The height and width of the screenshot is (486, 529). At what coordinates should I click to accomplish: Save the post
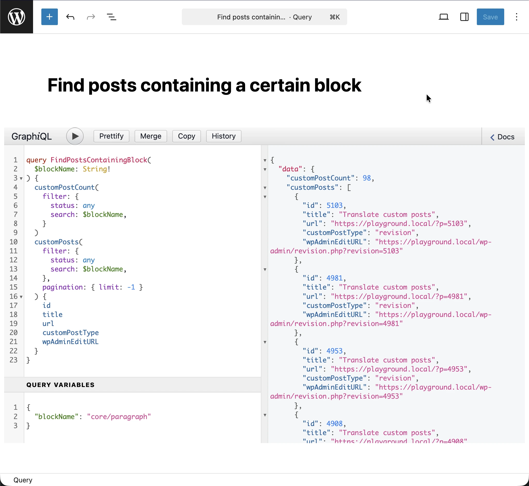(490, 17)
